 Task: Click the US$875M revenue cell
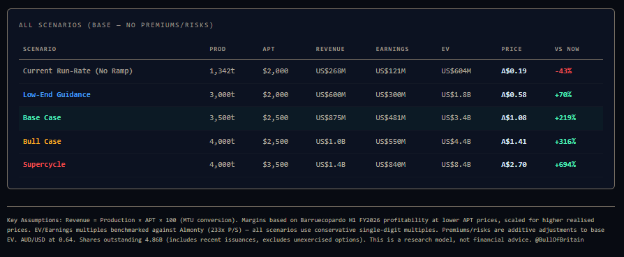(x=331, y=118)
